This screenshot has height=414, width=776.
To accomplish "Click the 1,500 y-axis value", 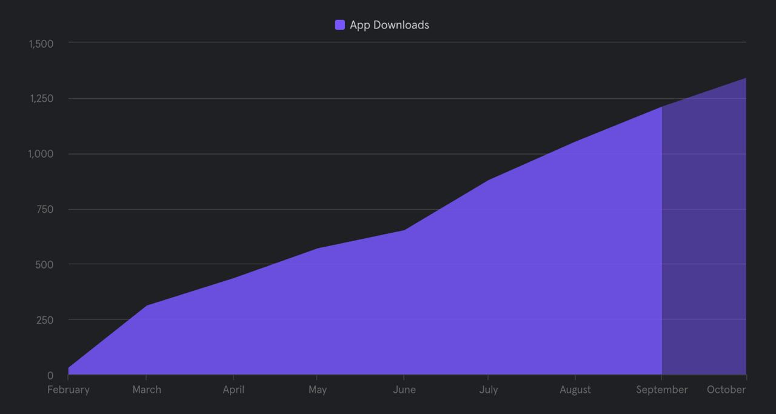I will click(41, 44).
